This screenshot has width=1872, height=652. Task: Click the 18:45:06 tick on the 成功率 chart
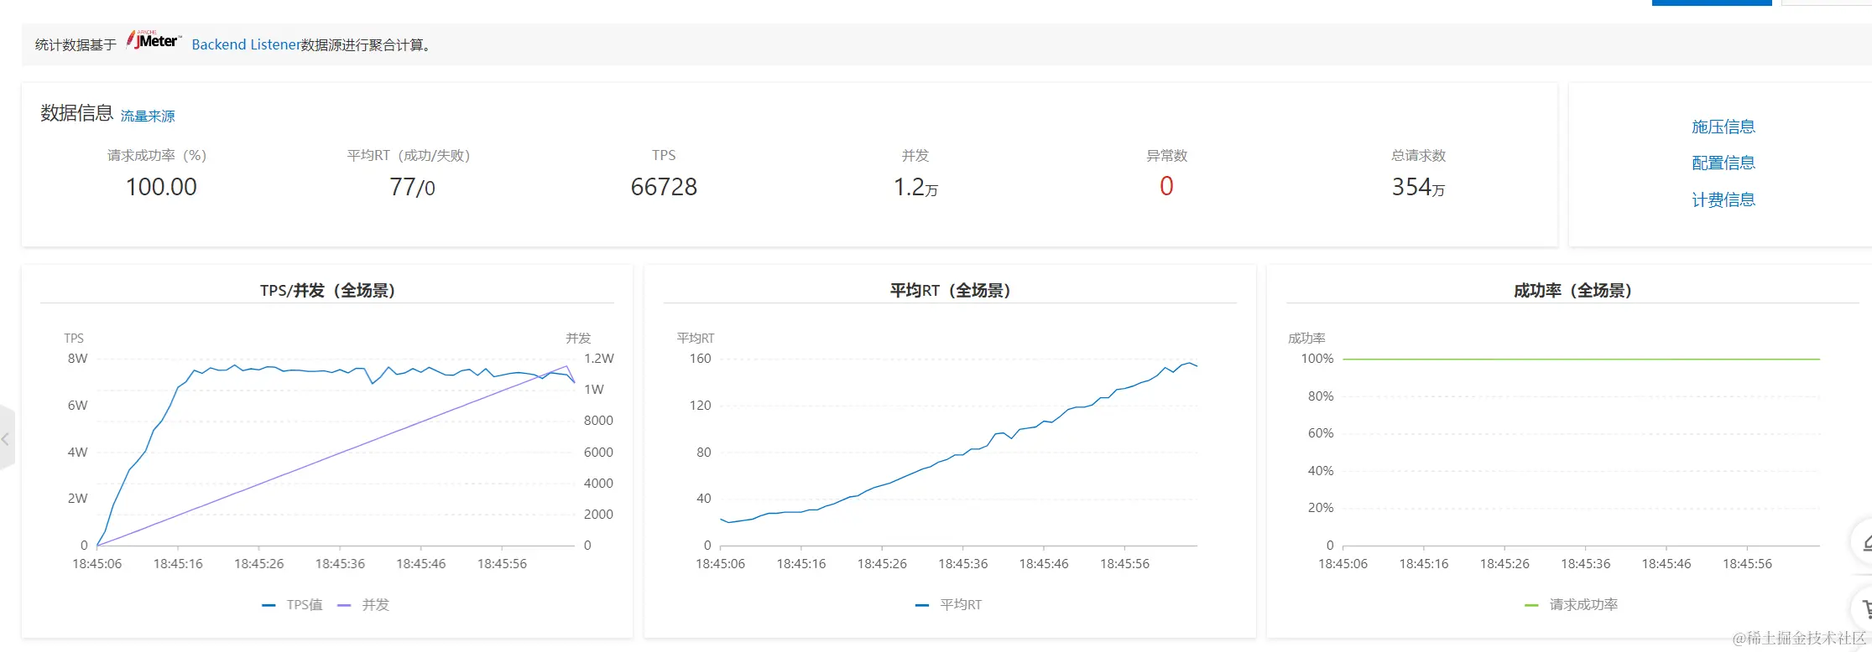(1343, 564)
